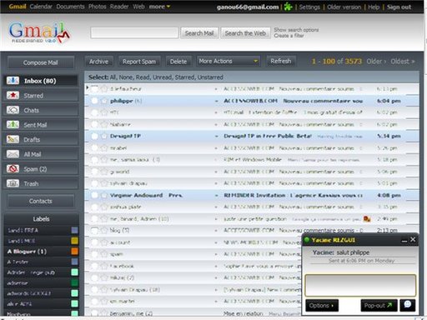Click the Delete button
The width and height of the screenshot is (427, 320).
(x=178, y=62)
